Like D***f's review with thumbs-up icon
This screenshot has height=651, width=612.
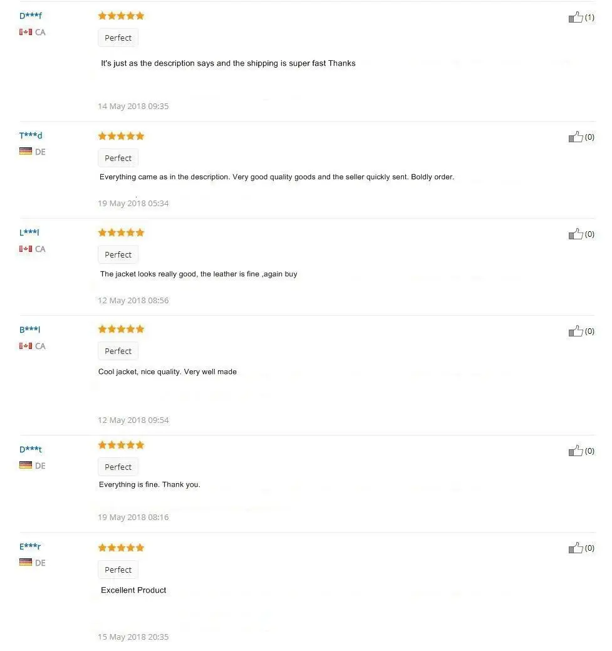tap(576, 17)
